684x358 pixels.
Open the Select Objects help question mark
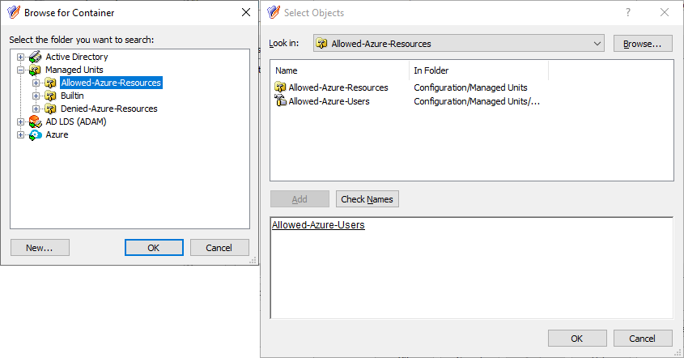point(627,13)
